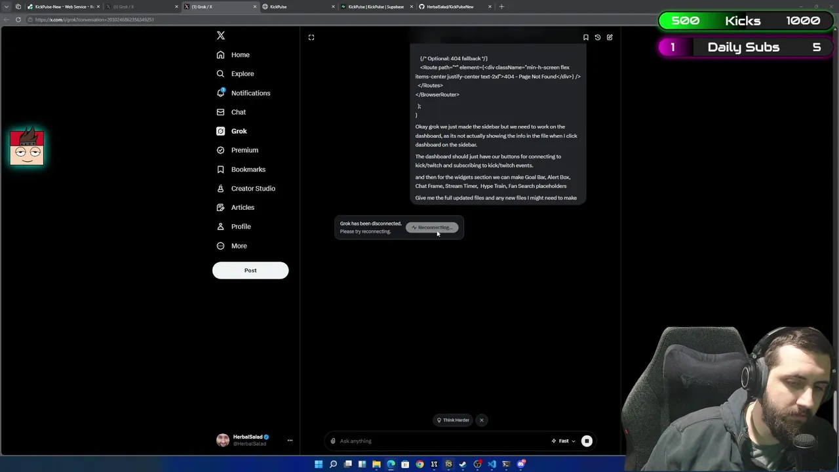
Task: Click bookmark icon atop Grok chat
Action: (x=586, y=37)
